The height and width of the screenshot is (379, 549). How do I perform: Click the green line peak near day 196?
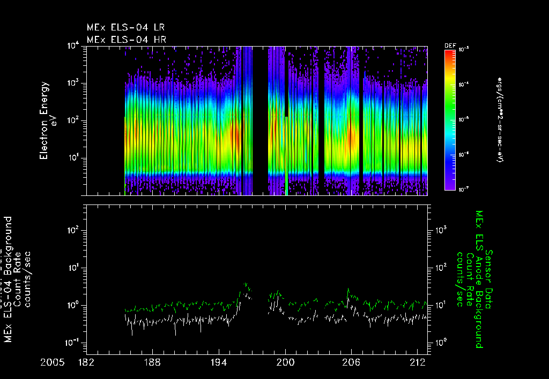(246, 284)
